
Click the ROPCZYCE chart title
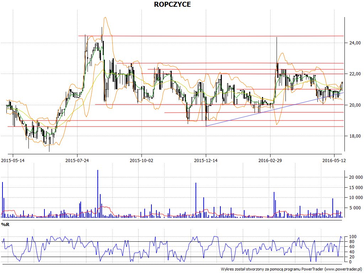172,4
